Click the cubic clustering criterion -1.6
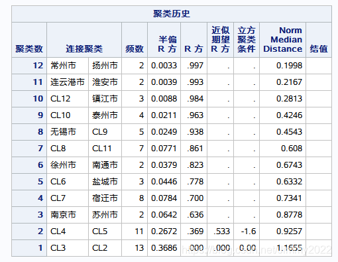 (249, 231)
